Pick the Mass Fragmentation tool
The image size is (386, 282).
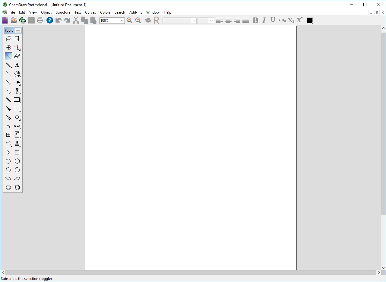pyautogui.click(x=17, y=47)
